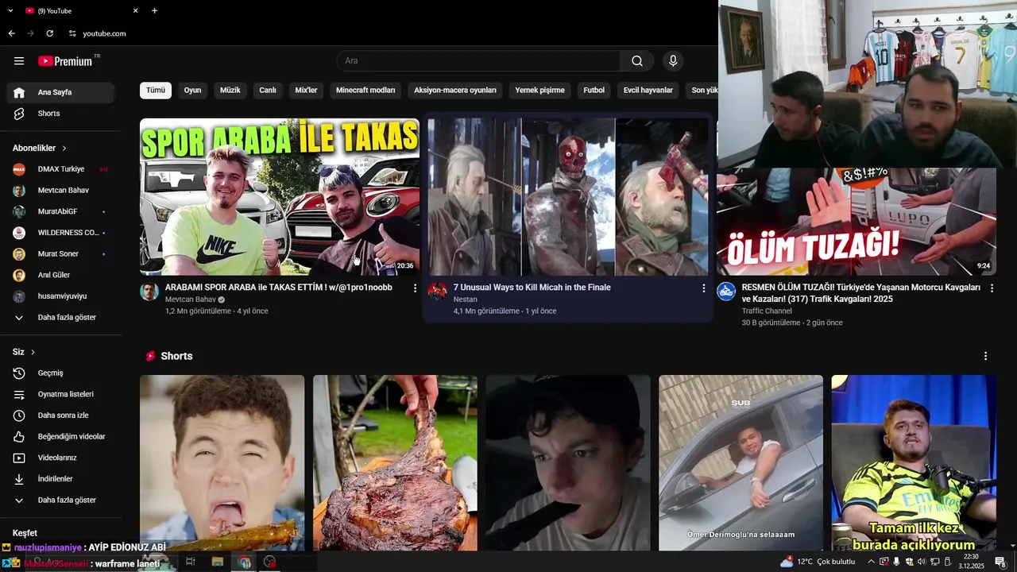Image resolution: width=1017 pixels, height=572 pixels.
Task: Open Traffic Channel name link
Action: click(767, 311)
